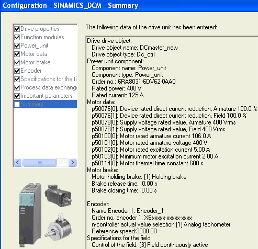258x249 pixels.
Task: Click the Motor holding brake entry text
Action: [139, 177]
